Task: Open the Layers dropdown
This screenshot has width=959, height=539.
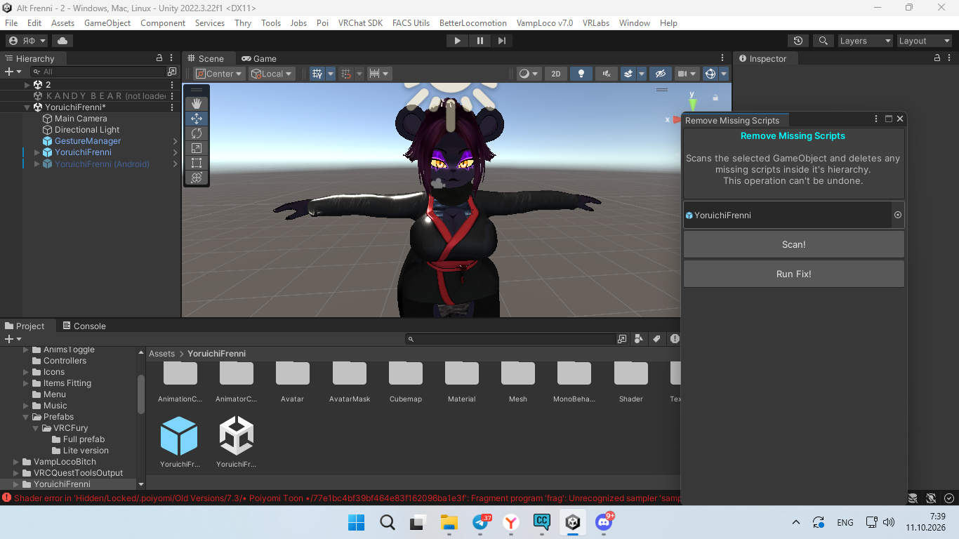Action: tap(865, 41)
